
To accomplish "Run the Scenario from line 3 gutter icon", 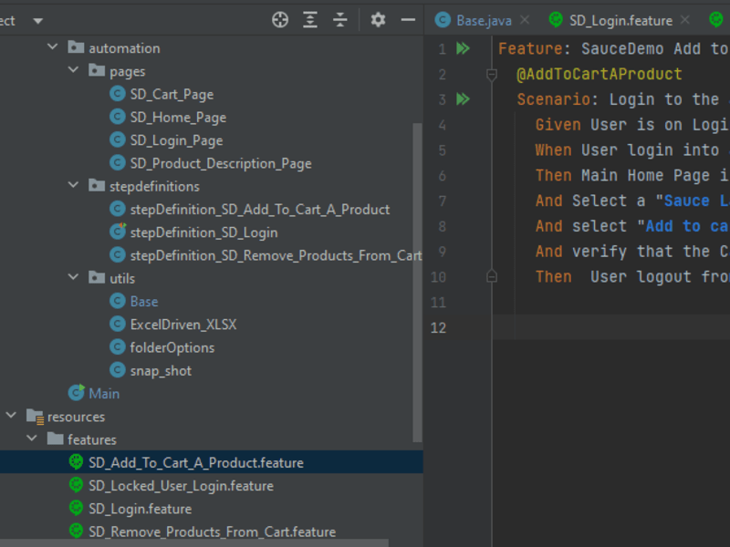I will (x=464, y=99).
